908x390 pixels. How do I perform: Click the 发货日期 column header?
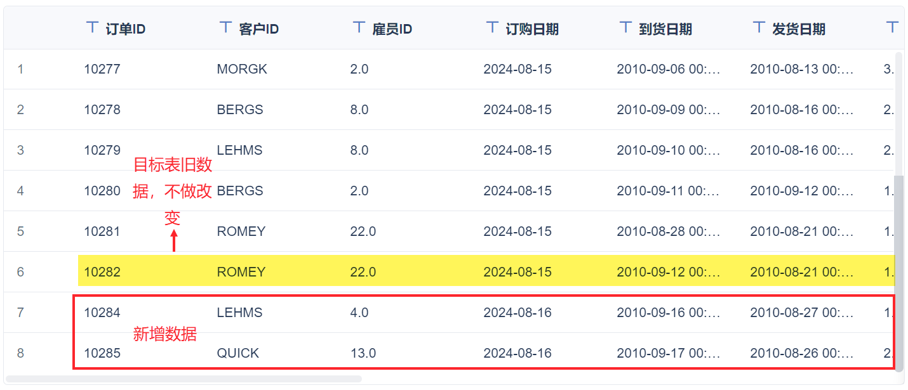coord(799,29)
